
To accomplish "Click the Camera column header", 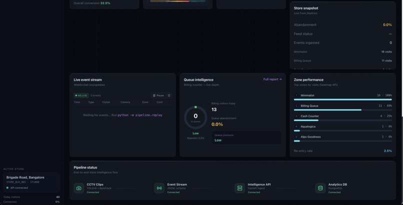I will click(125, 102).
